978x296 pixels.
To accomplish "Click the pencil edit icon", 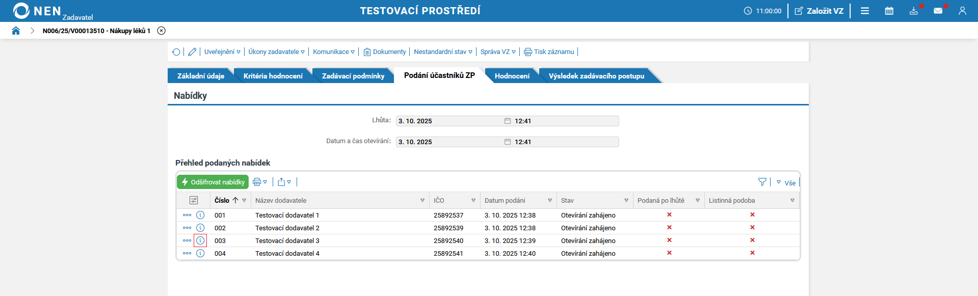I will pyautogui.click(x=192, y=52).
